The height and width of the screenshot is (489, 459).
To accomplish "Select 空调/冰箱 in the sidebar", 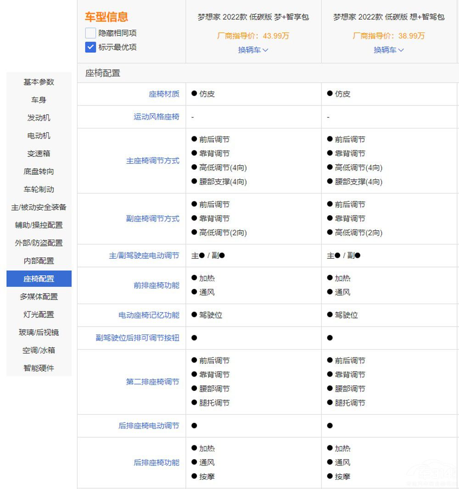I will click(39, 350).
